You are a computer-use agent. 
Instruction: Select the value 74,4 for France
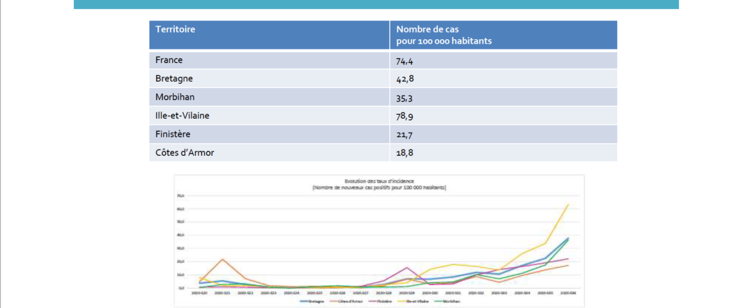405,61
